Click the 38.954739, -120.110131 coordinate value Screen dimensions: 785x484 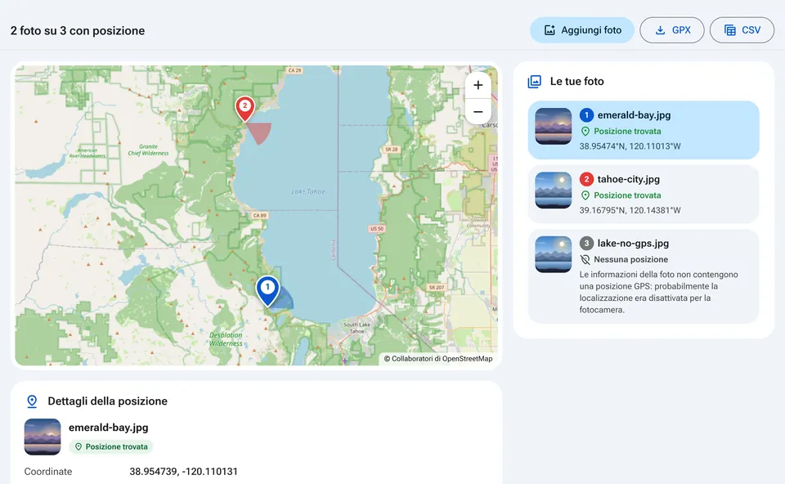184,472
